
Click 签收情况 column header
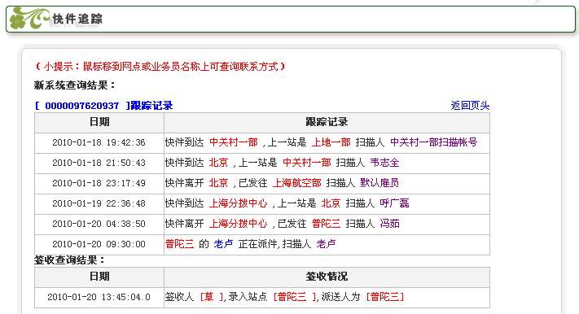327,277
